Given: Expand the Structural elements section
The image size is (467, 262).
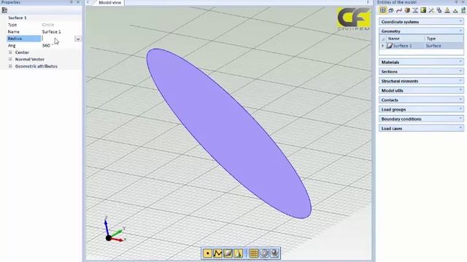Looking at the screenshot, I should tap(460, 81).
